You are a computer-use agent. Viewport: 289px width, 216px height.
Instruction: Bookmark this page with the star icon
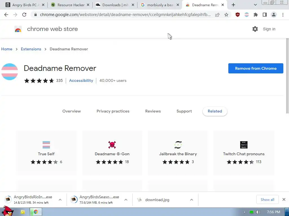[x=226, y=15]
